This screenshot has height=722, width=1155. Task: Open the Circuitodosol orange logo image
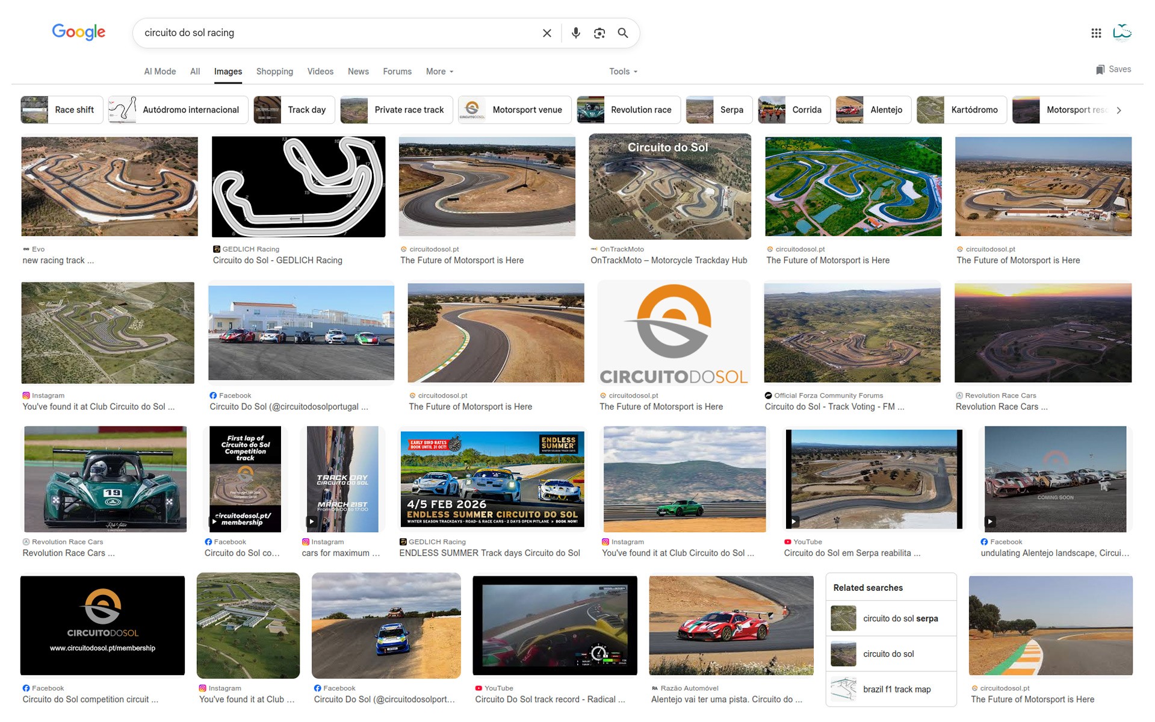point(674,333)
